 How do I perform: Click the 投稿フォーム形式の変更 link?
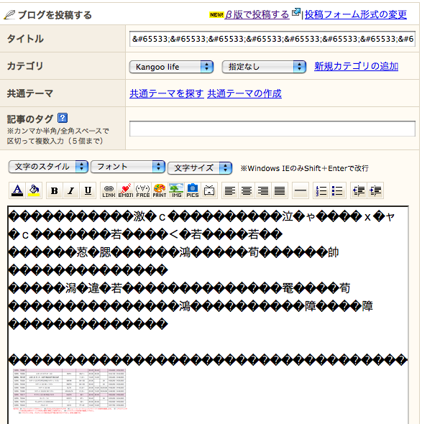[x=356, y=14]
